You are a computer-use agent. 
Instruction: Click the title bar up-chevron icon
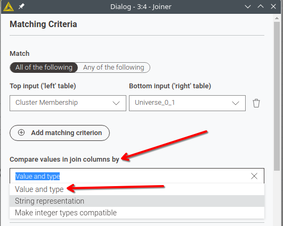[x=261, y=6]
